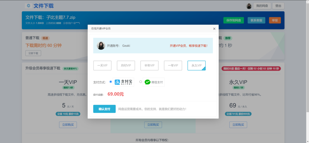Click the Alipay logo payment icon
309x143 pixels.
pyautogui.click(x=124, y=82)
